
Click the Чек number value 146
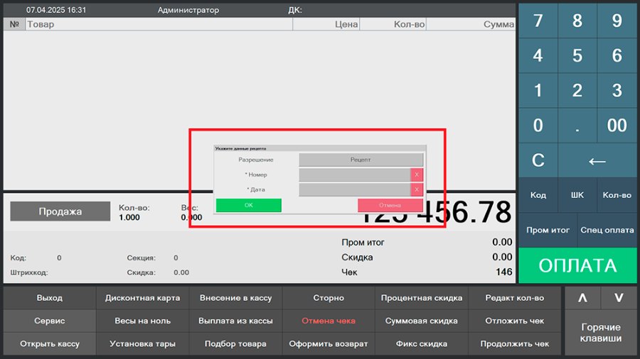tap(504, 272)
